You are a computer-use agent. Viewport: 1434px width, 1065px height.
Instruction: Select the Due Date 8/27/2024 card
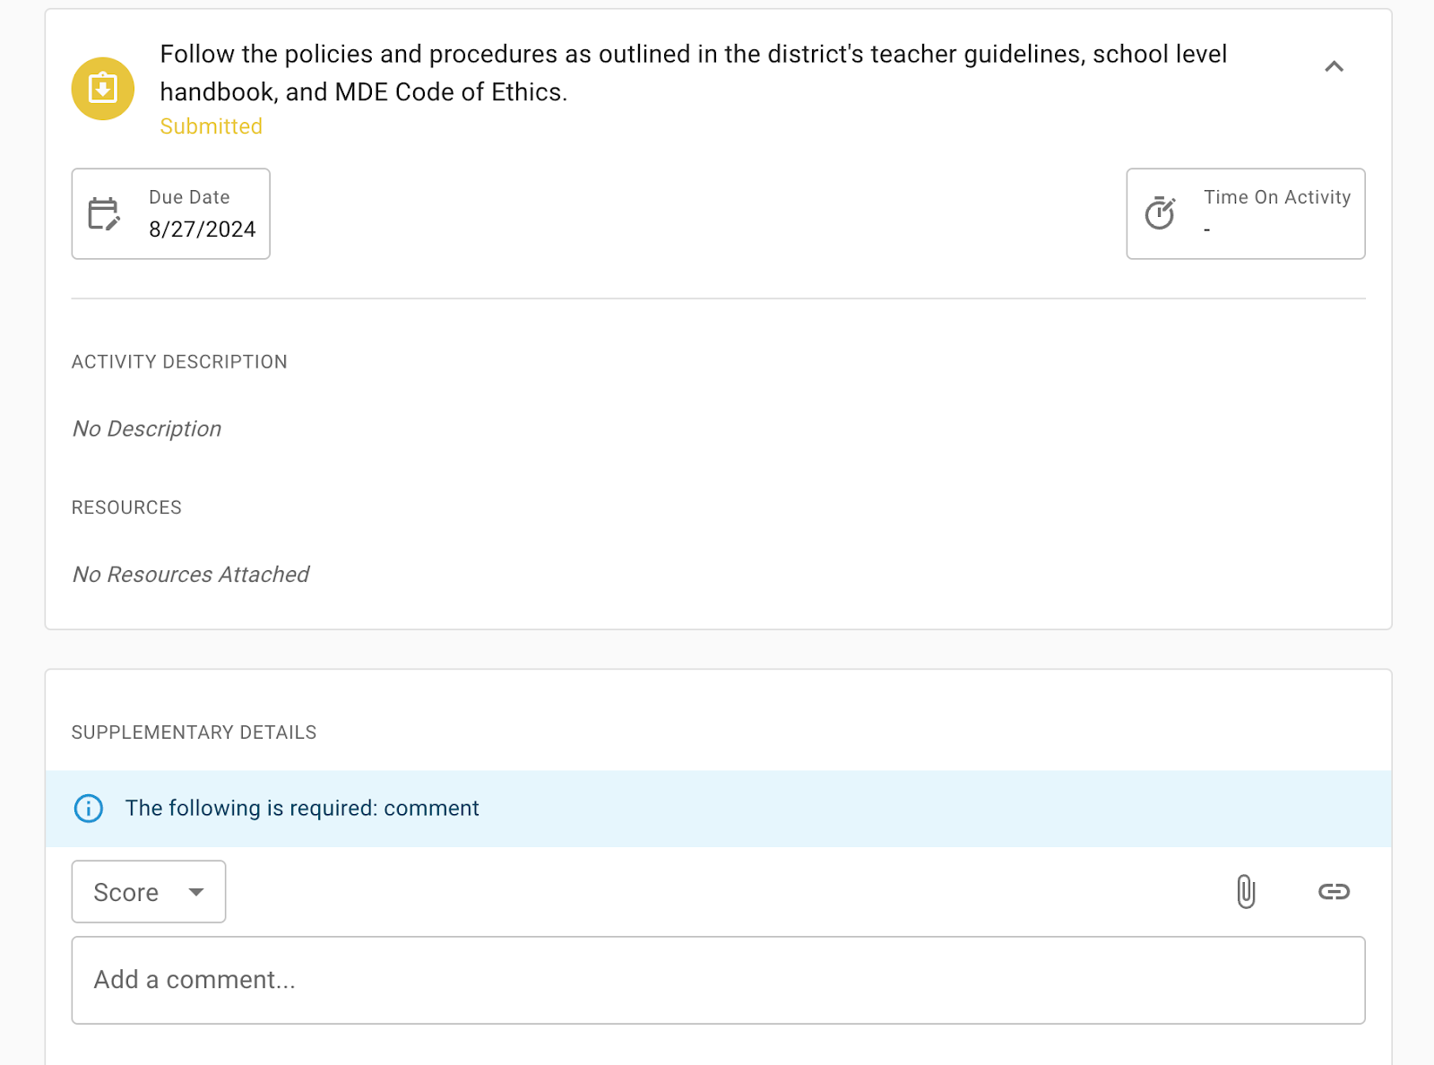click(x=170, y=213)
